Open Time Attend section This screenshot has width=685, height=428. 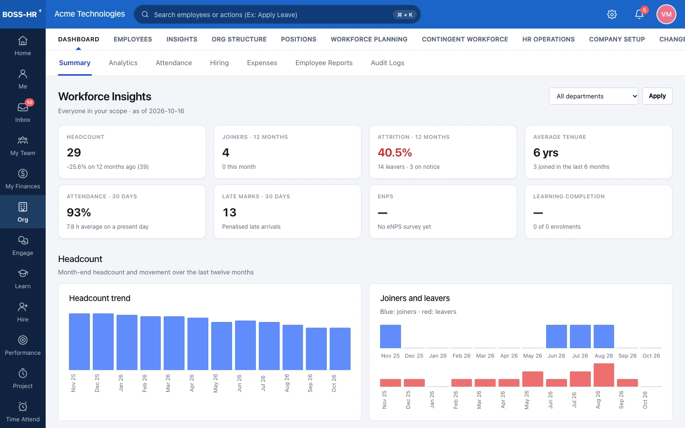pos(23,412)
